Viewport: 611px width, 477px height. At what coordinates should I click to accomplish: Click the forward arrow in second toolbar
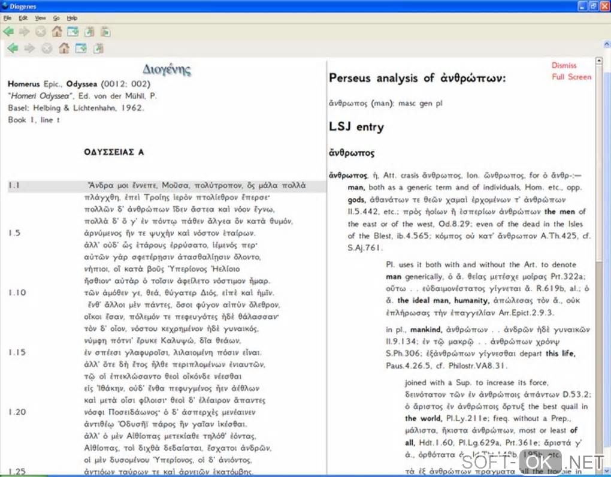pos(29,49)
